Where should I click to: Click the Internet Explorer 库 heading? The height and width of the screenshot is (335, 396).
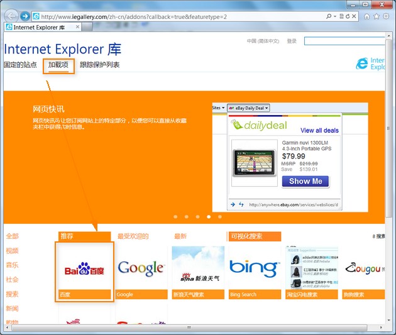pyautogui.click(x=63, y=49)
